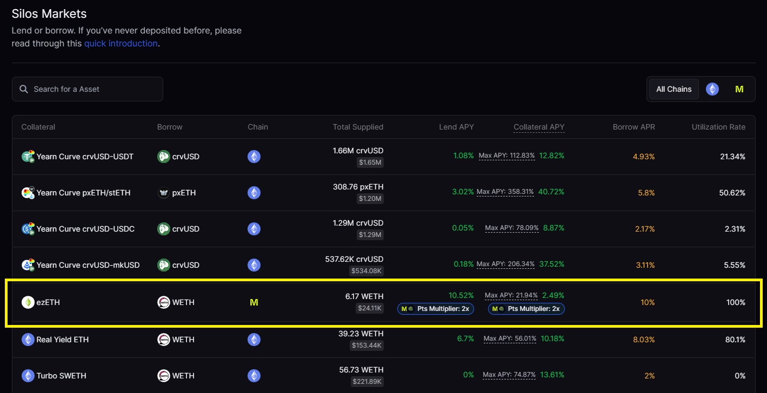Click the M chain icon in ezETH row
767x393 pixels.
pyautogui.click(x=254, y=302)
